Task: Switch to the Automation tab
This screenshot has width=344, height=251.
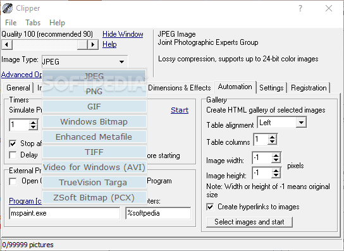Action: 235,87
